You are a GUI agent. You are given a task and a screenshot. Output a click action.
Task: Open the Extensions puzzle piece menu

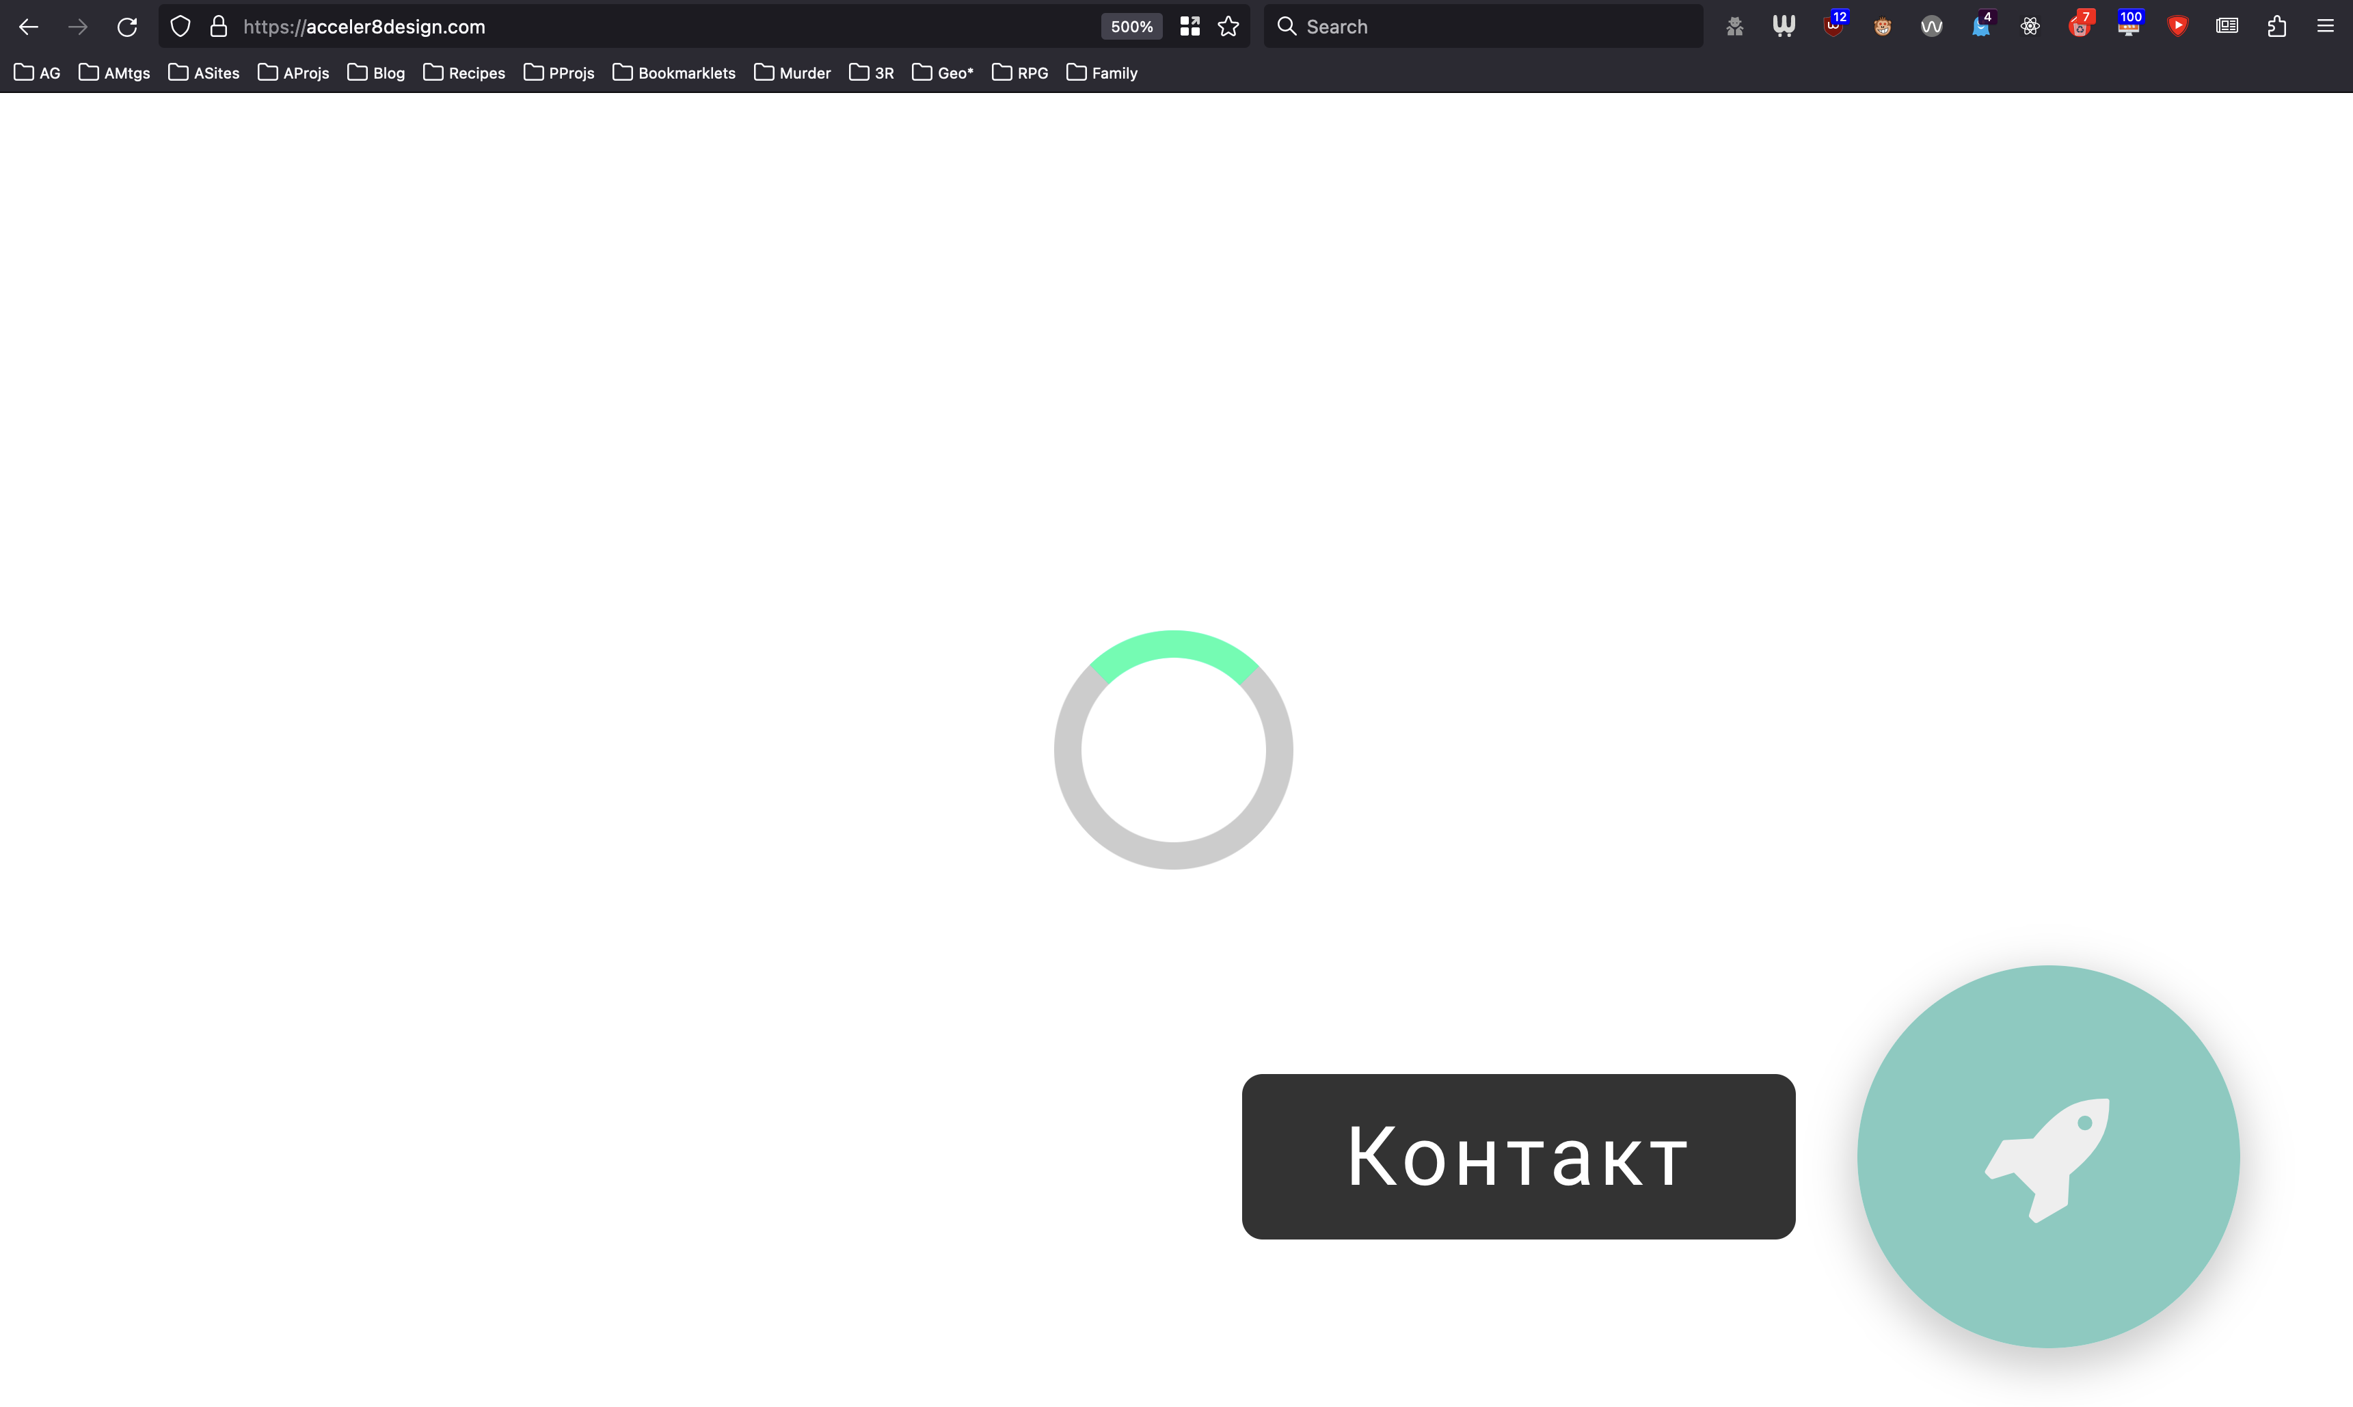point(2276,27)
